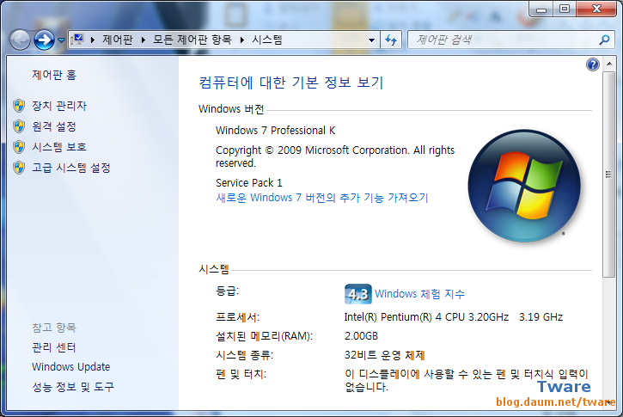Click the 프로세서: label
Viewport: 623px width, 417px height.
coord(237,317)
